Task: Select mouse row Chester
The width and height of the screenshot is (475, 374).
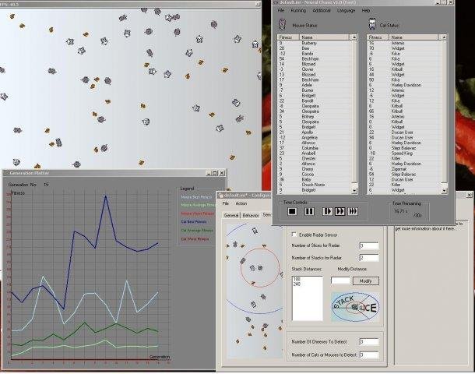Action: (314, 158)
